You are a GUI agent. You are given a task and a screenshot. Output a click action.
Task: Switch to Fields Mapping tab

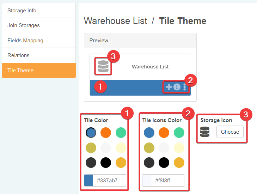click(x=39, y=41)
